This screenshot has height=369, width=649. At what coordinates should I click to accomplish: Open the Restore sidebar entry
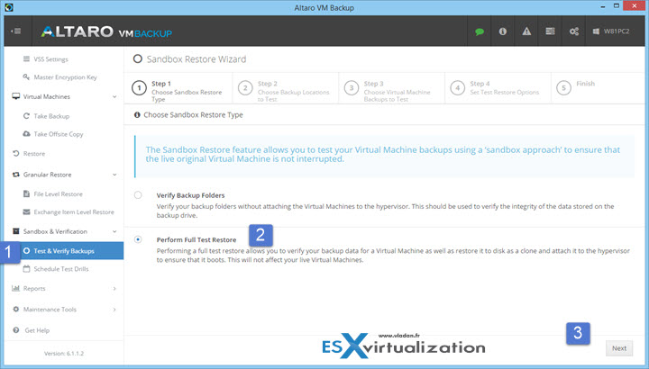click(34, 153)
